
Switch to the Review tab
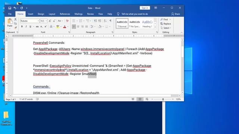pos(90,14)
